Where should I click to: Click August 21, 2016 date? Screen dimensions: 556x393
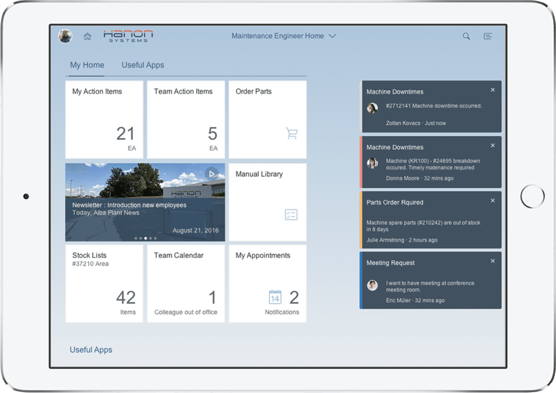[x=195, y=230]
